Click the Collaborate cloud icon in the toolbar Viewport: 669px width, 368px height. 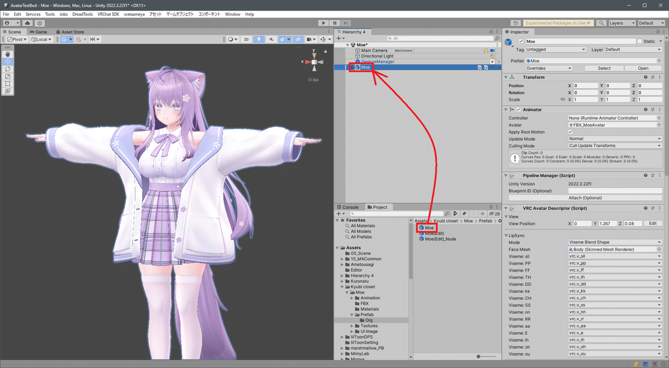coord(28,23)
